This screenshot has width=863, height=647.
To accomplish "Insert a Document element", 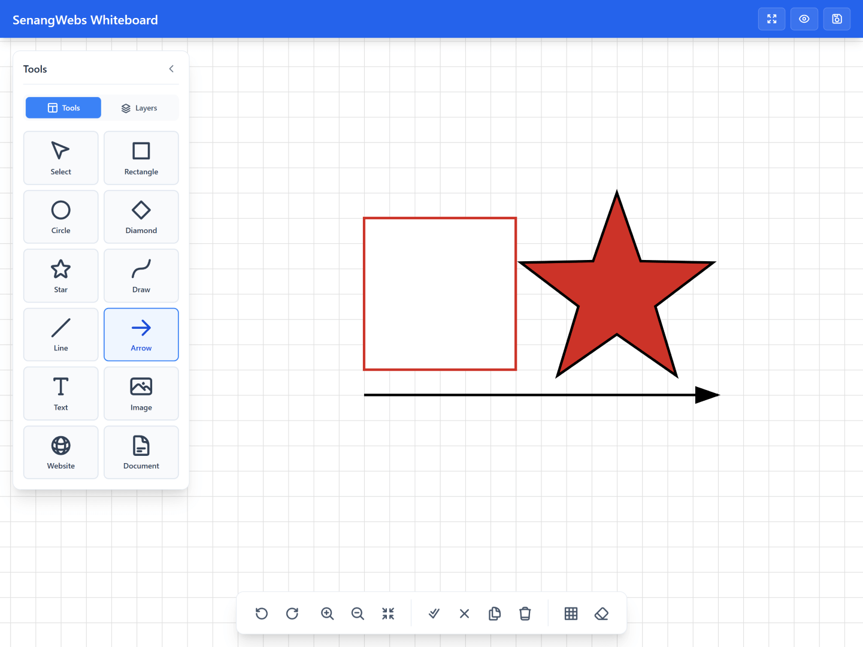I will pyautogui.click(x=141, y=452).
